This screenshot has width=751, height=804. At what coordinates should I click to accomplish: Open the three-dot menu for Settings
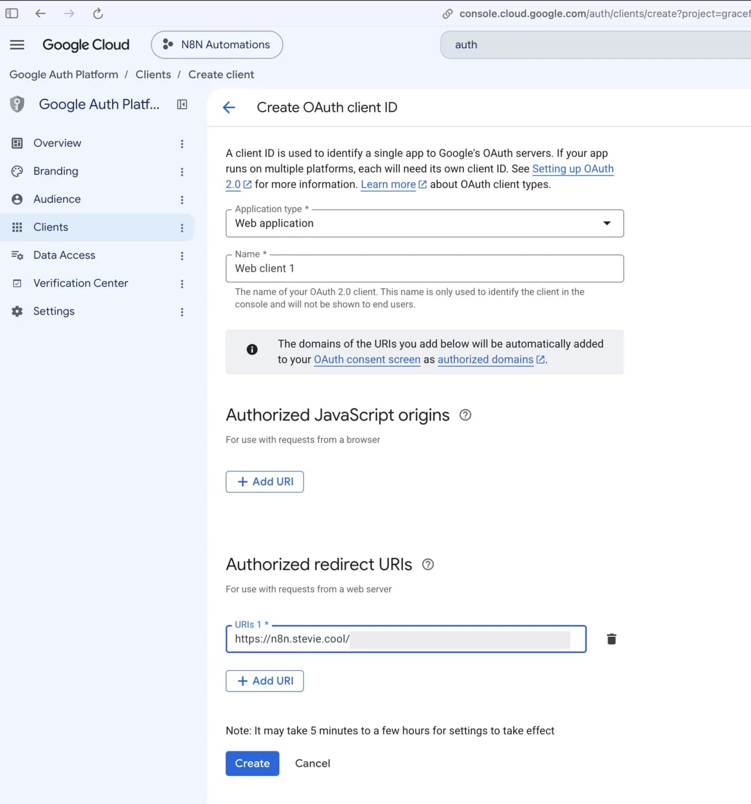(182, 312)
